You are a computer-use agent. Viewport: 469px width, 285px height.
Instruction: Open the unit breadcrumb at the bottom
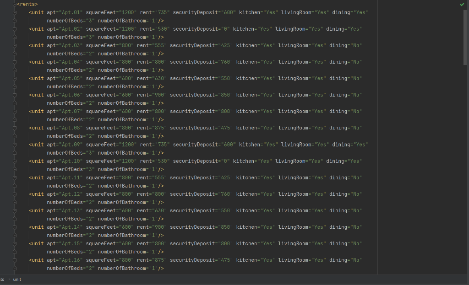[x=17, y=279]
